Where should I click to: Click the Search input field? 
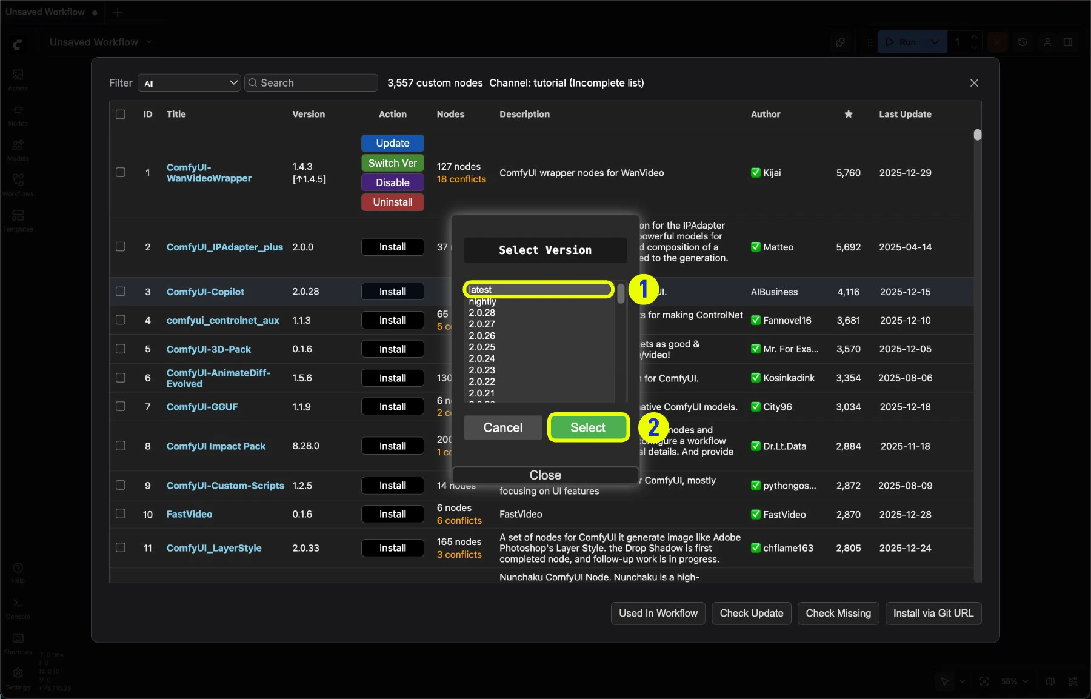coord(311,82)
